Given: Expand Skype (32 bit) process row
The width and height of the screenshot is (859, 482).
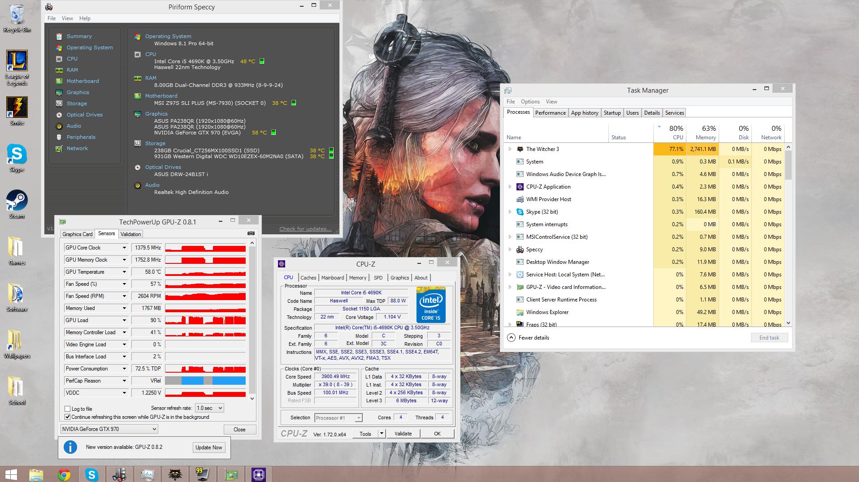Looking at the screenshot, I should (510, 212).
